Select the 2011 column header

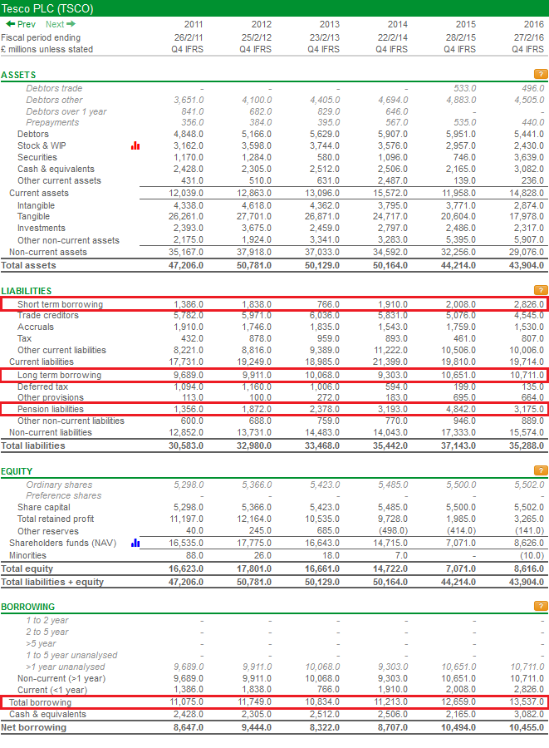pos(194,24)
